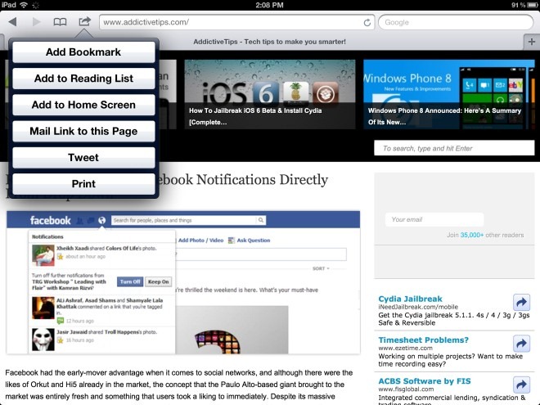Click Ali Ashraf notification thumbnail
The height and width of the screenshot is (405, 540).
[x=43, y=308]
